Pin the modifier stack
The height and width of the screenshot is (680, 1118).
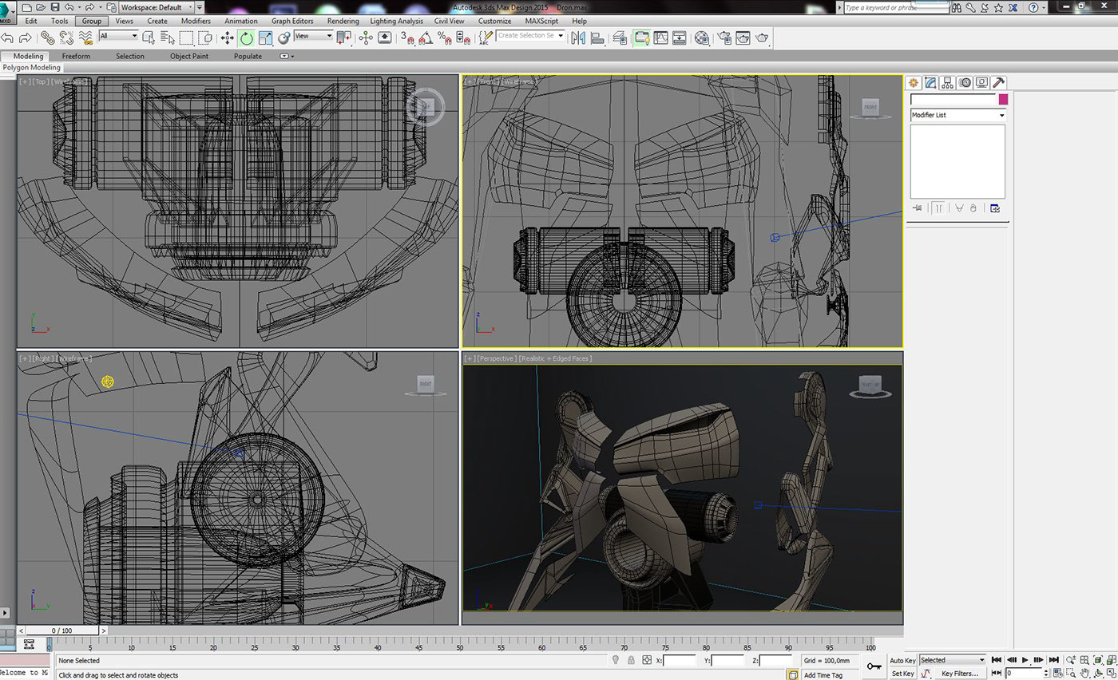point(917,208)
